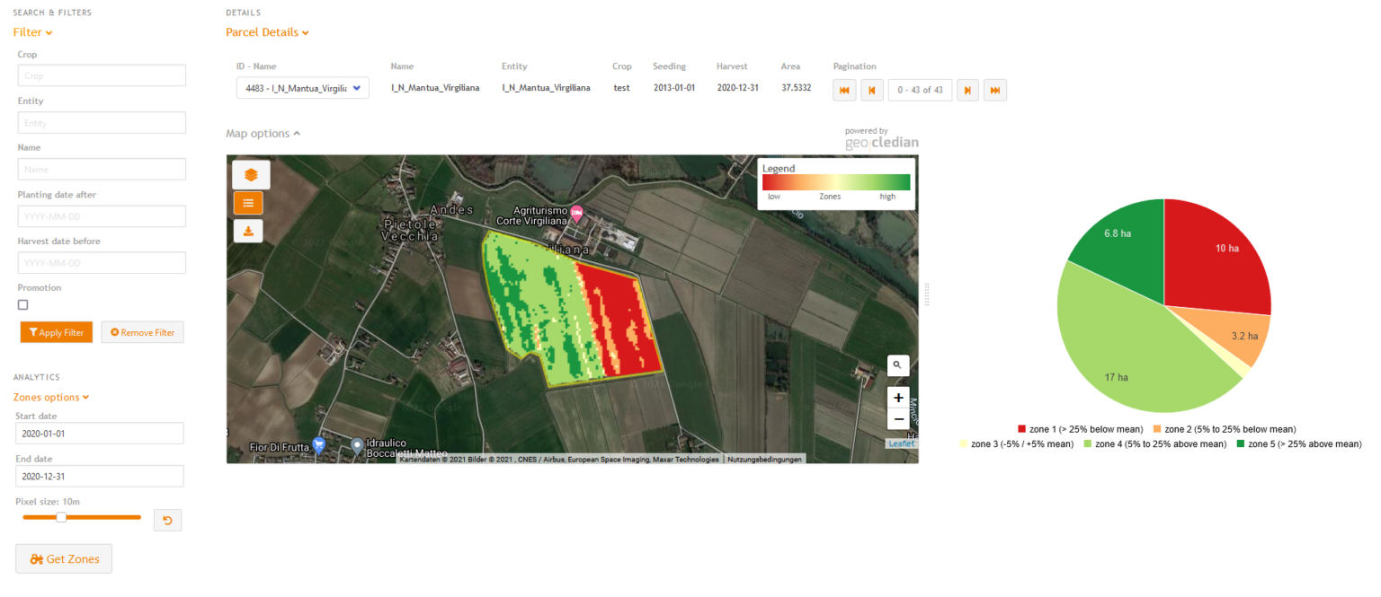Go to first parcel with pagination icon

pos(843,90)
